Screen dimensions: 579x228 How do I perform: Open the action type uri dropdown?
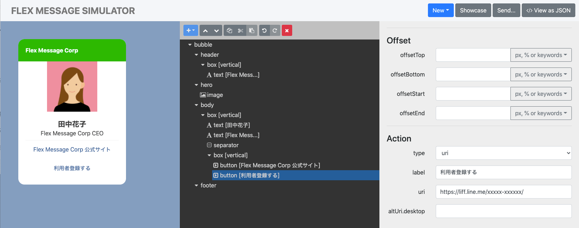tap(503, 153)
